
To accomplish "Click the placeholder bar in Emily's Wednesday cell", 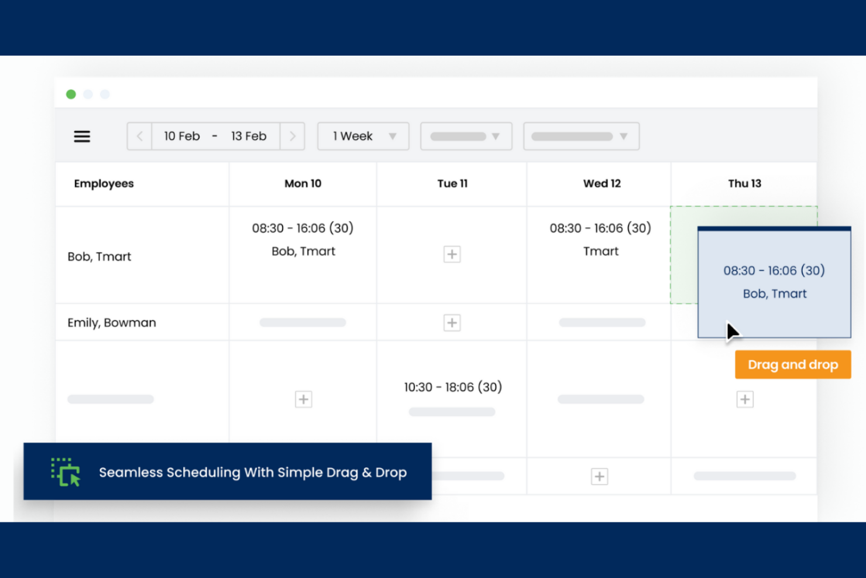I will 602,322.
